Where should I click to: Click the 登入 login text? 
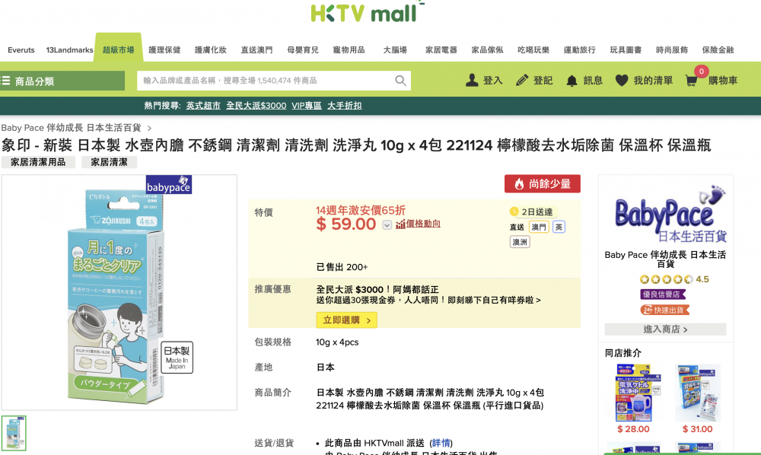492,81
